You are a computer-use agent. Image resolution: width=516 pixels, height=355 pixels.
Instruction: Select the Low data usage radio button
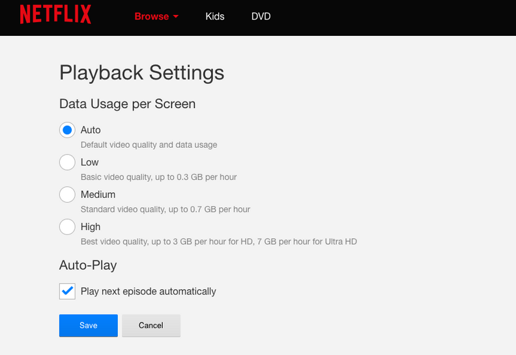(x=67, y=162)
